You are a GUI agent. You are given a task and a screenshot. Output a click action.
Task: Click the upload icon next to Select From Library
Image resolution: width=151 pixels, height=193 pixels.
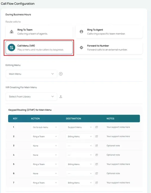61,96
